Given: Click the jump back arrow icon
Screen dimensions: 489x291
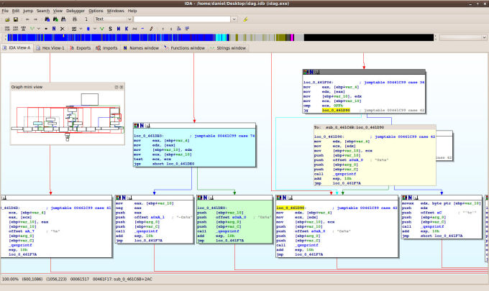Looking at the screenshot, I should tap(27, 19).
